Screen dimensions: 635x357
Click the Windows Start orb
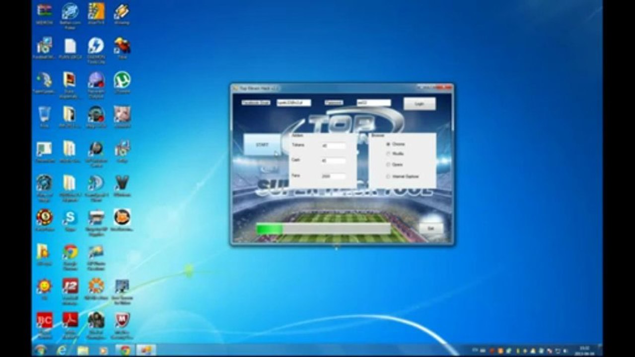[40, 350]
